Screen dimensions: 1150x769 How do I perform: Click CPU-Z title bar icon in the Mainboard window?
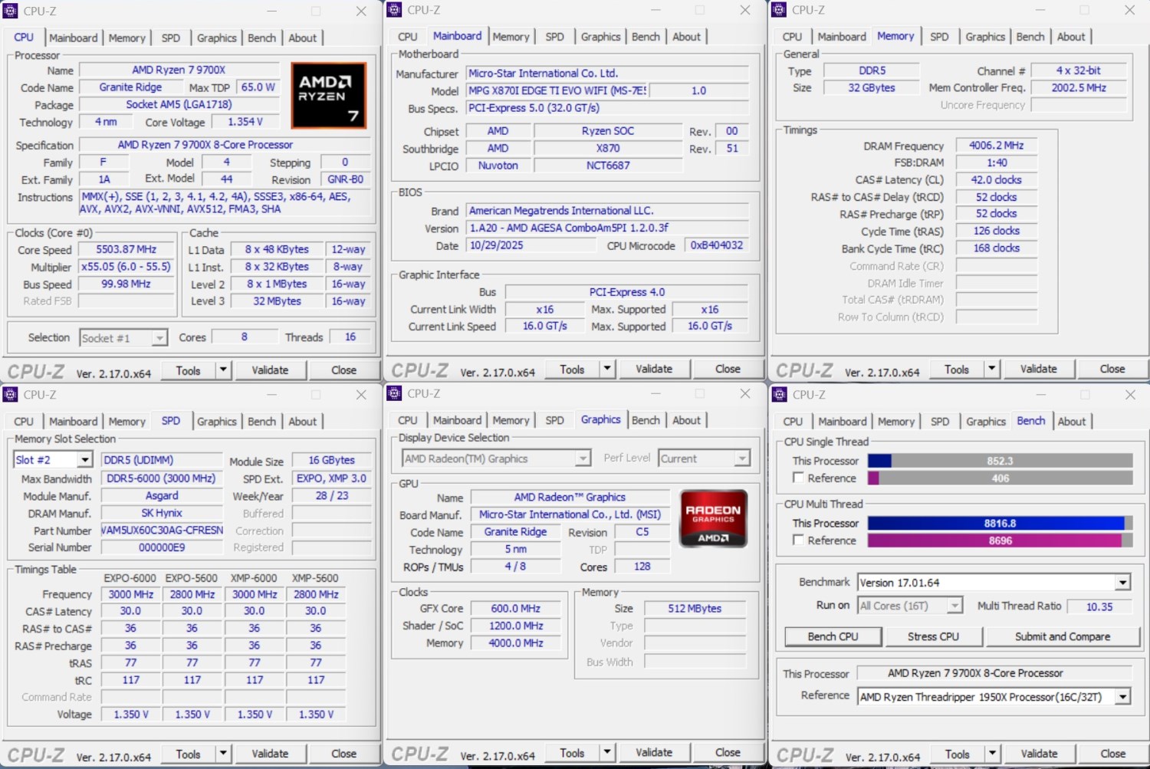point(395,10)
